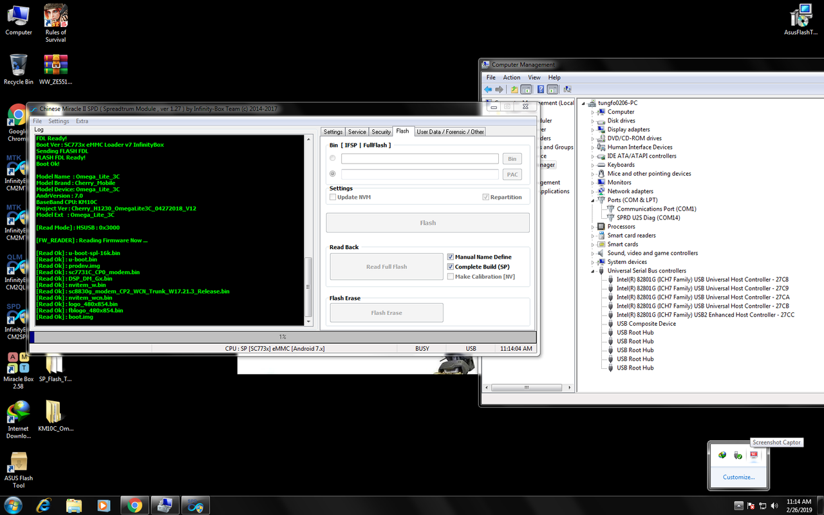Expand Processors node
This screenshot has width=824, height=515.
(x=593, y=227)
